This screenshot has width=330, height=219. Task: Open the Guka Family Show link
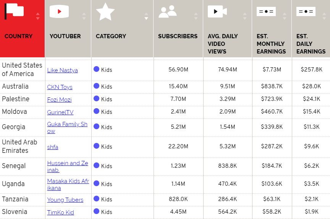67,127
